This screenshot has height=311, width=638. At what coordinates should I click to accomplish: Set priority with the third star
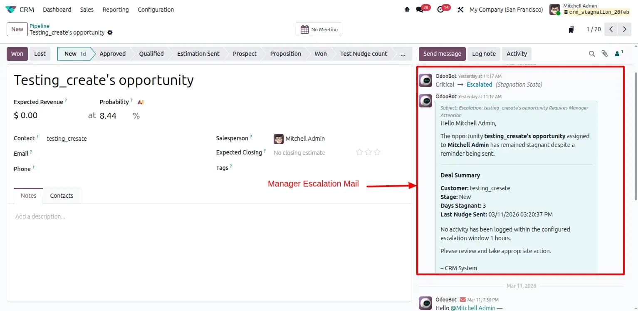(x=377, y=152)
